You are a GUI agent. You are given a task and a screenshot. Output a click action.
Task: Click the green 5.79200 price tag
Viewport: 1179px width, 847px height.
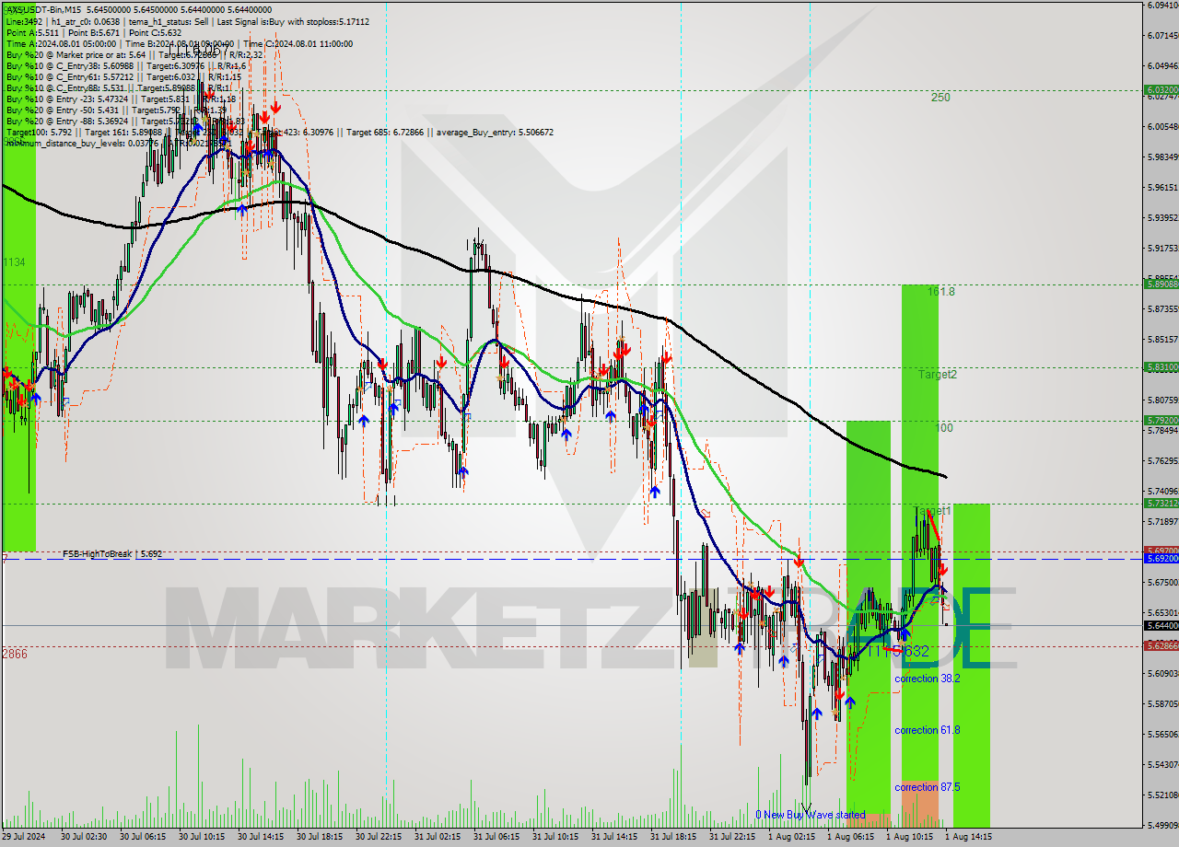[1161, 420]
